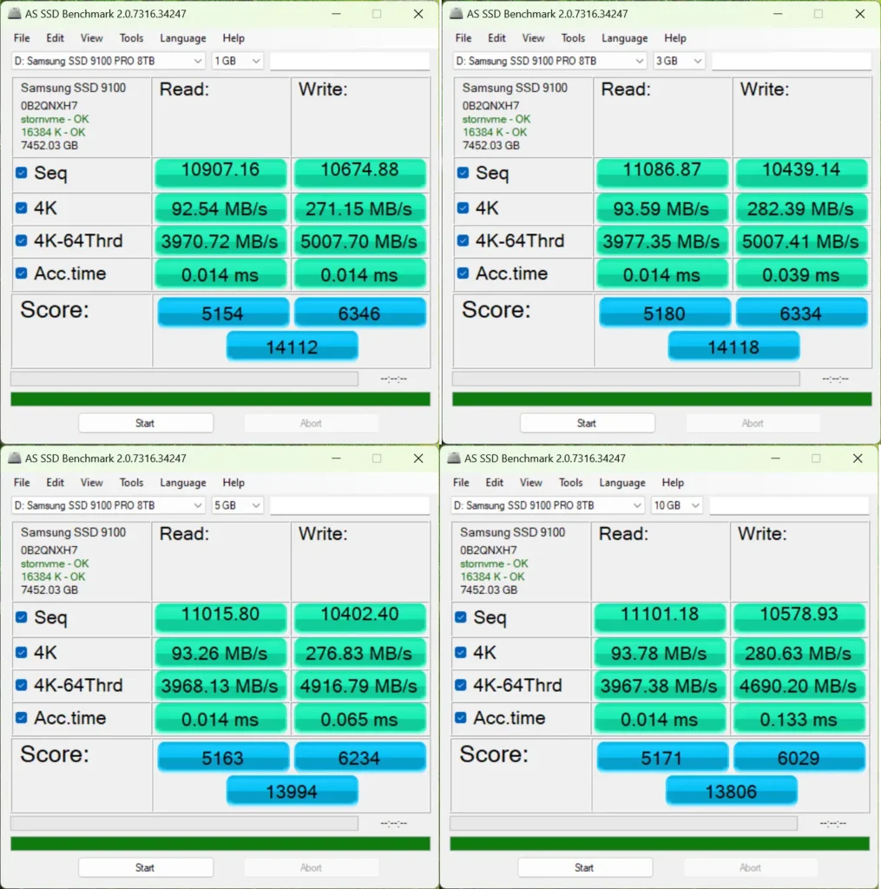Open View menu in the 5 GB window

tap(91, 483)
